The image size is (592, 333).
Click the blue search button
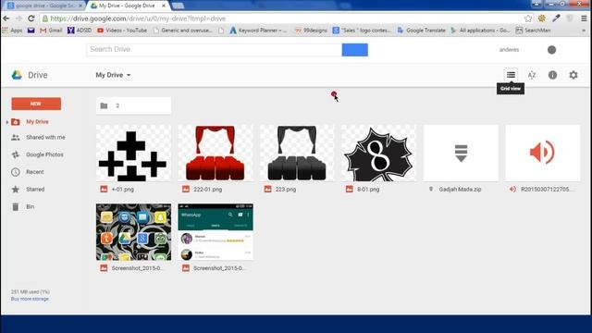tap(354, 50)
